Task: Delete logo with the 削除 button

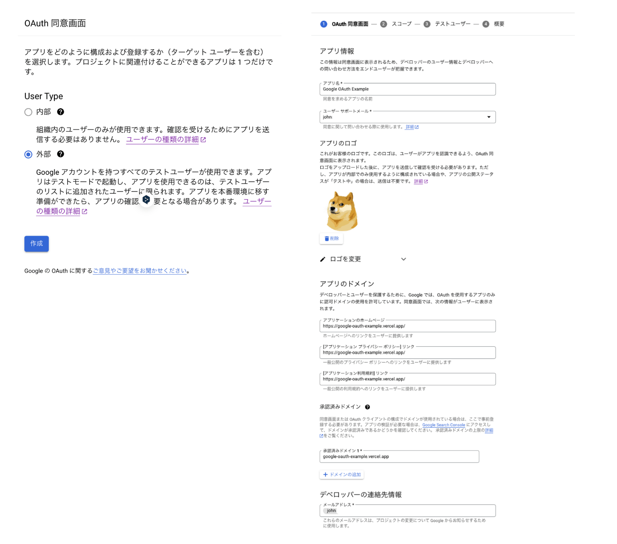Action: click(x=331, y=238)
